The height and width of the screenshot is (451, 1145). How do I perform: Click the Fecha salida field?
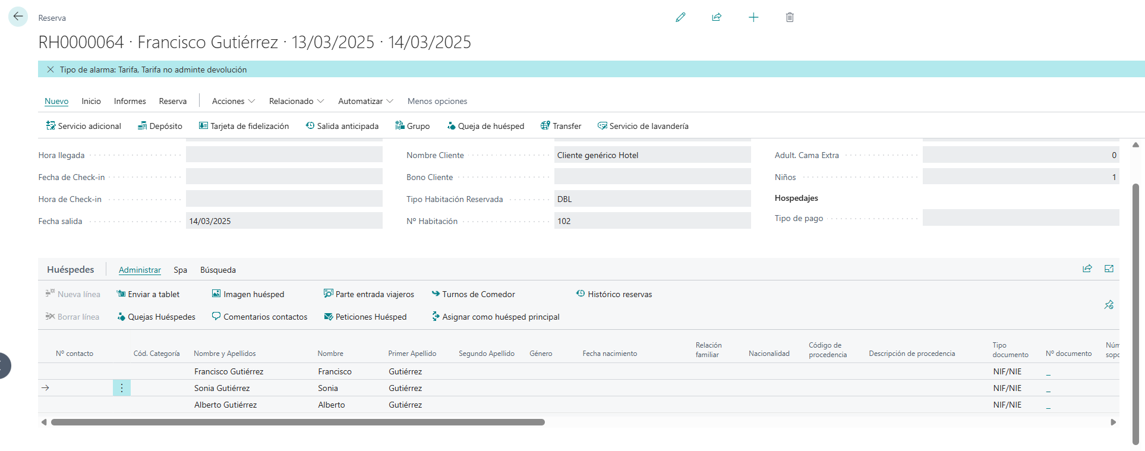point(284,221)
